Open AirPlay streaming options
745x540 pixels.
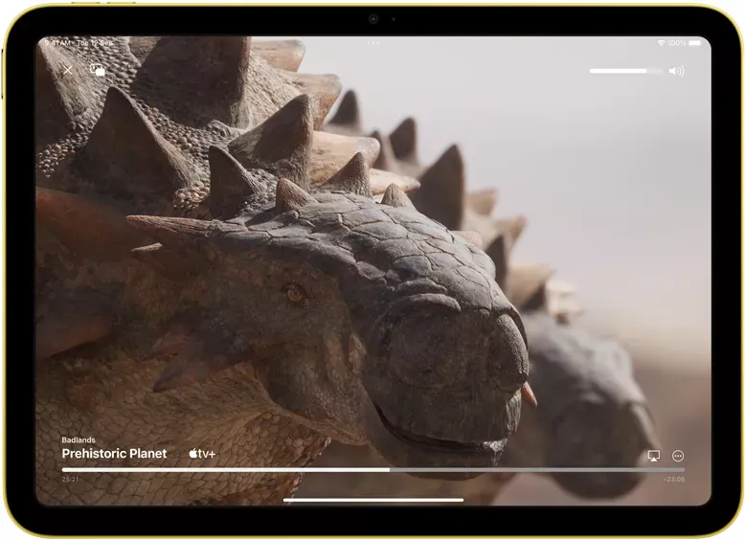[654, 456]
